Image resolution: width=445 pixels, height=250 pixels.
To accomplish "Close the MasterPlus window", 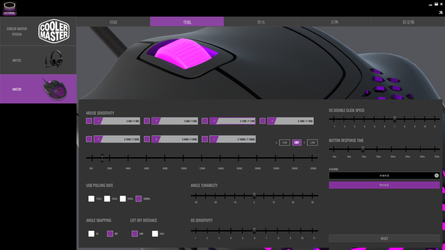I will 442,4.
